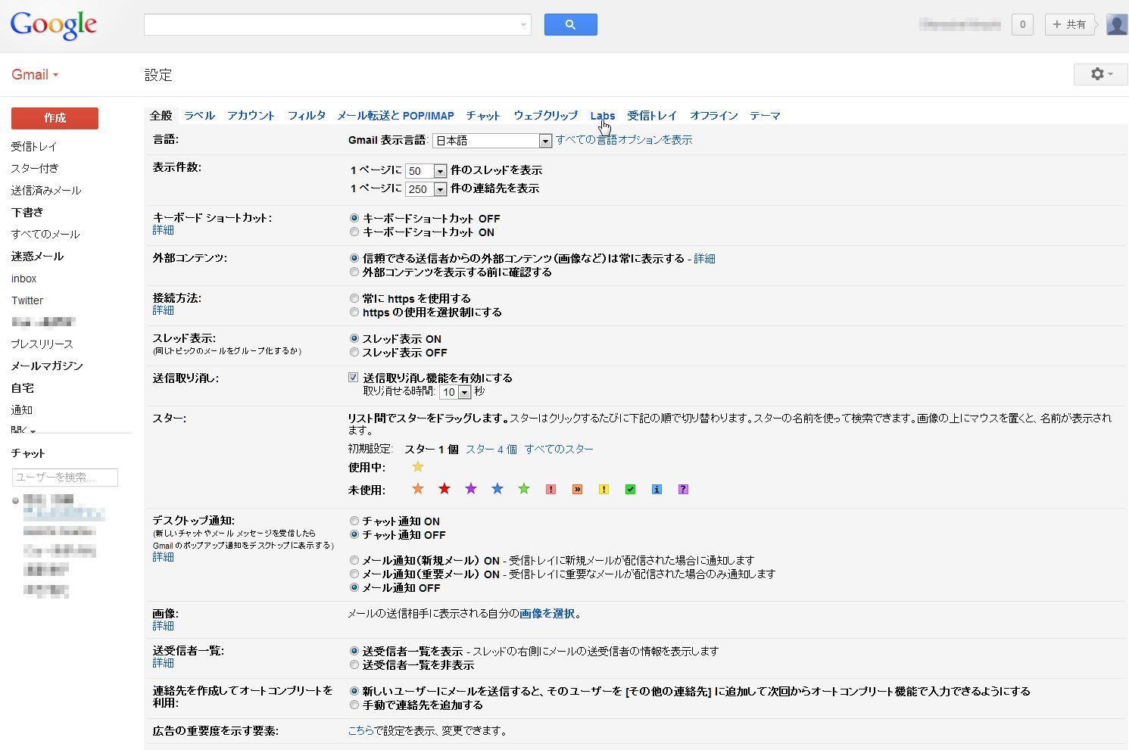Open 詳細 link under keyboard shortcuts
The image size is (1129, 750).
[163, 229]
